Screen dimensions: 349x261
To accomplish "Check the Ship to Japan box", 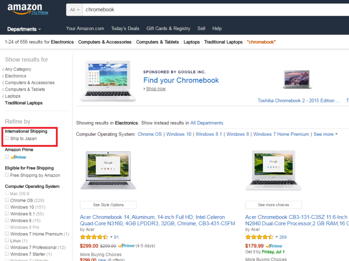I will tap(7, 138).
